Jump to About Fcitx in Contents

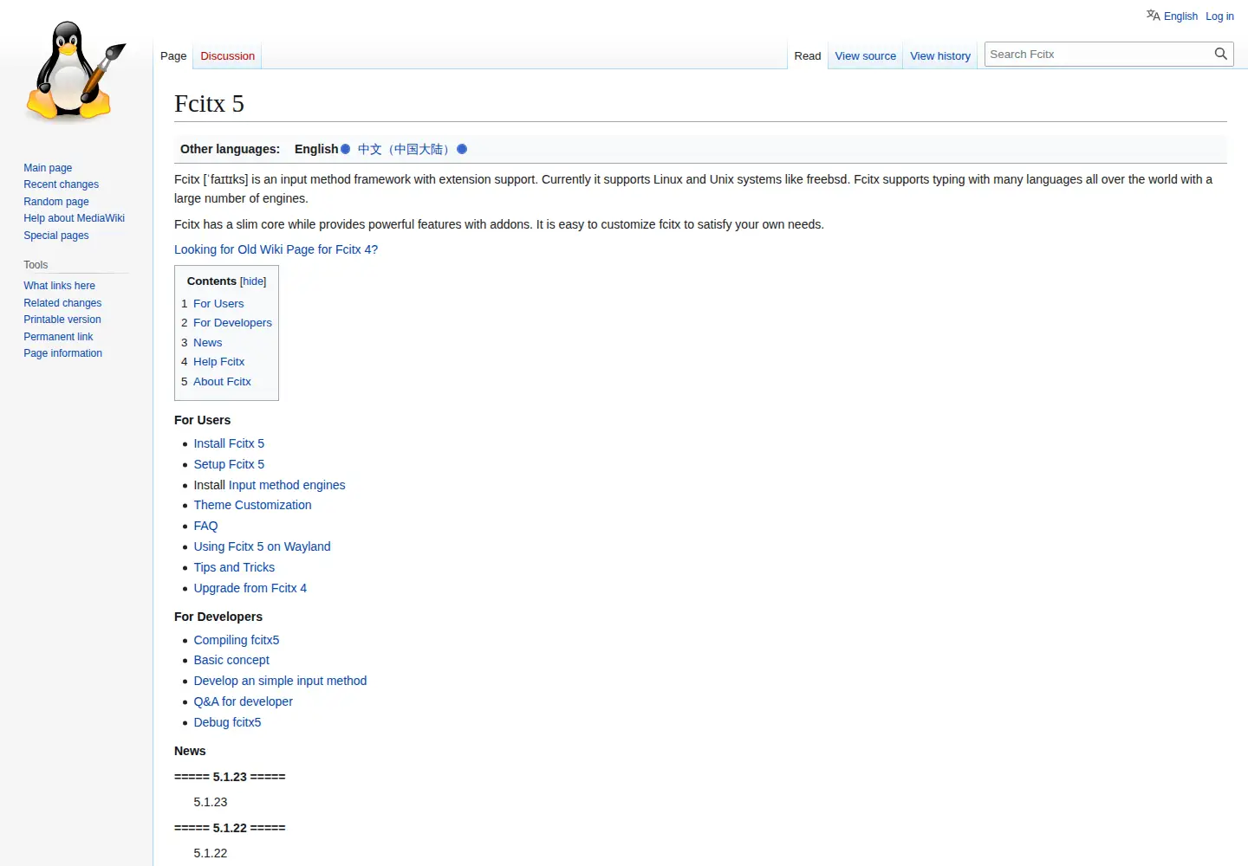tap(222, 382)
